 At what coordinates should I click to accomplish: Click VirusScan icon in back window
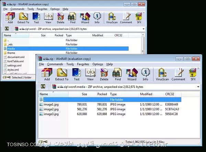(x=112, y=18)
